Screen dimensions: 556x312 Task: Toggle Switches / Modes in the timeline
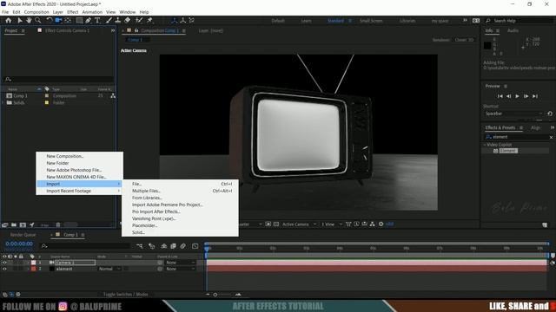125,295
